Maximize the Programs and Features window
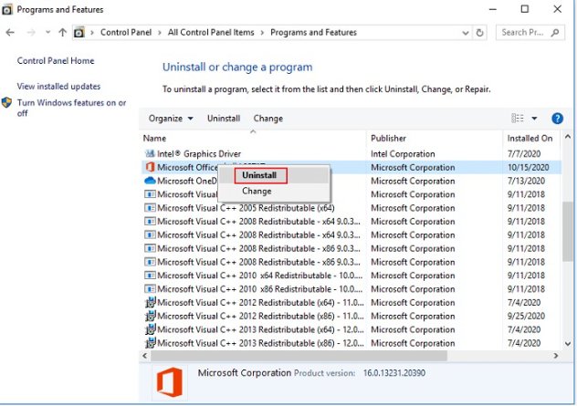Viewport: 577px width, 406px height. coord(525,9)
